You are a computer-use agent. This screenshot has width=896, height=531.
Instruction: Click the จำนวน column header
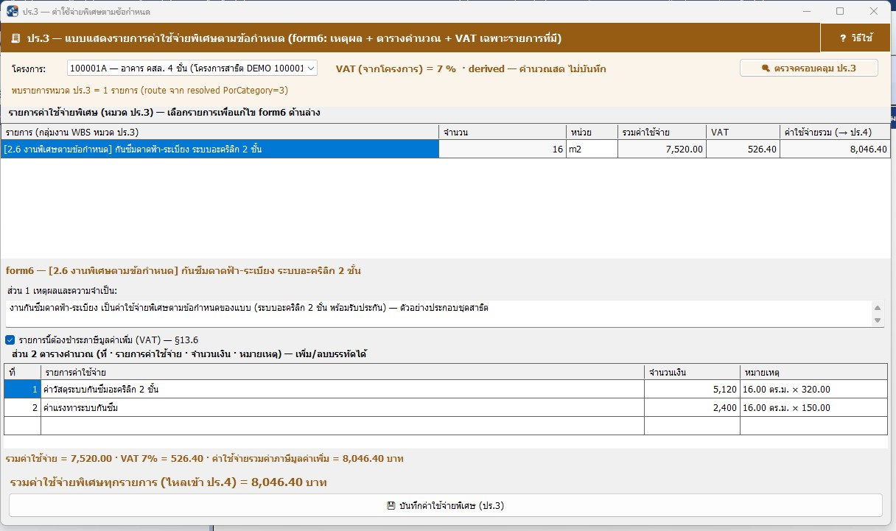click(x=502, y=133)
